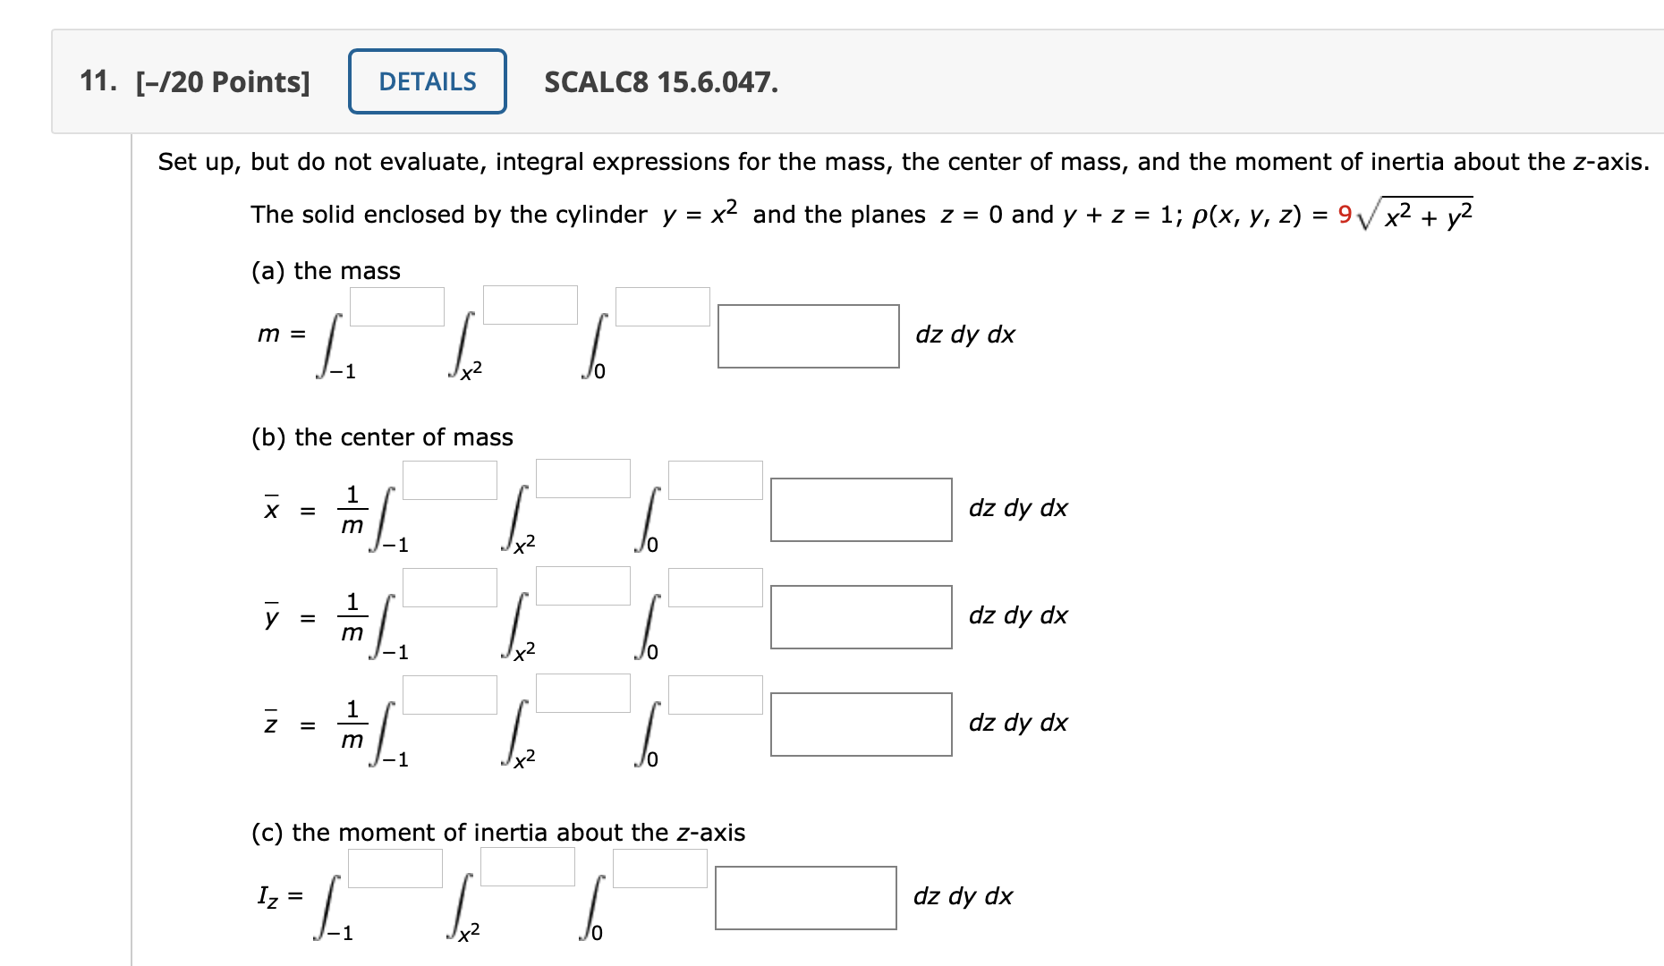Viewport: 1664px width, 966px height.
Task: Click the upper limit box of the second mass integral
Action: pos(530,304)
